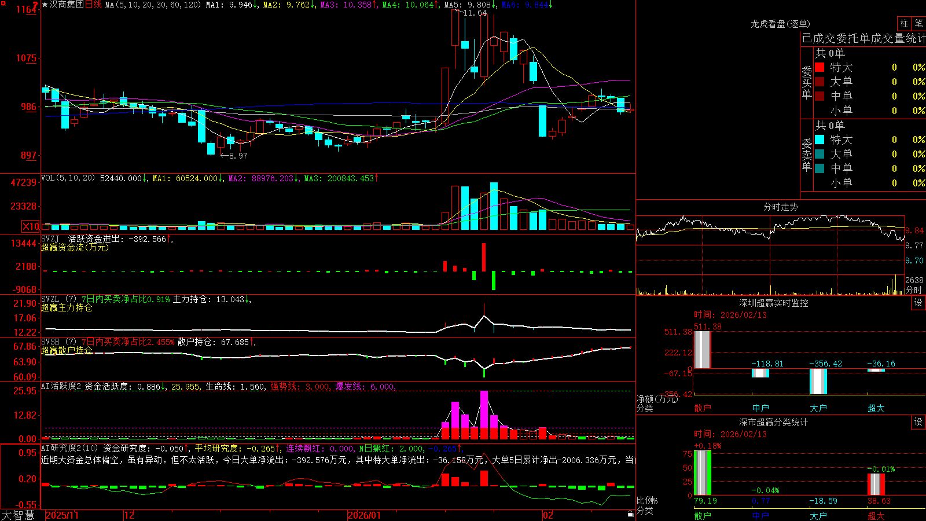926x521 pixels.
Task: Click the 9.84 price on 分时走势 axis
Action: [914, 230]
